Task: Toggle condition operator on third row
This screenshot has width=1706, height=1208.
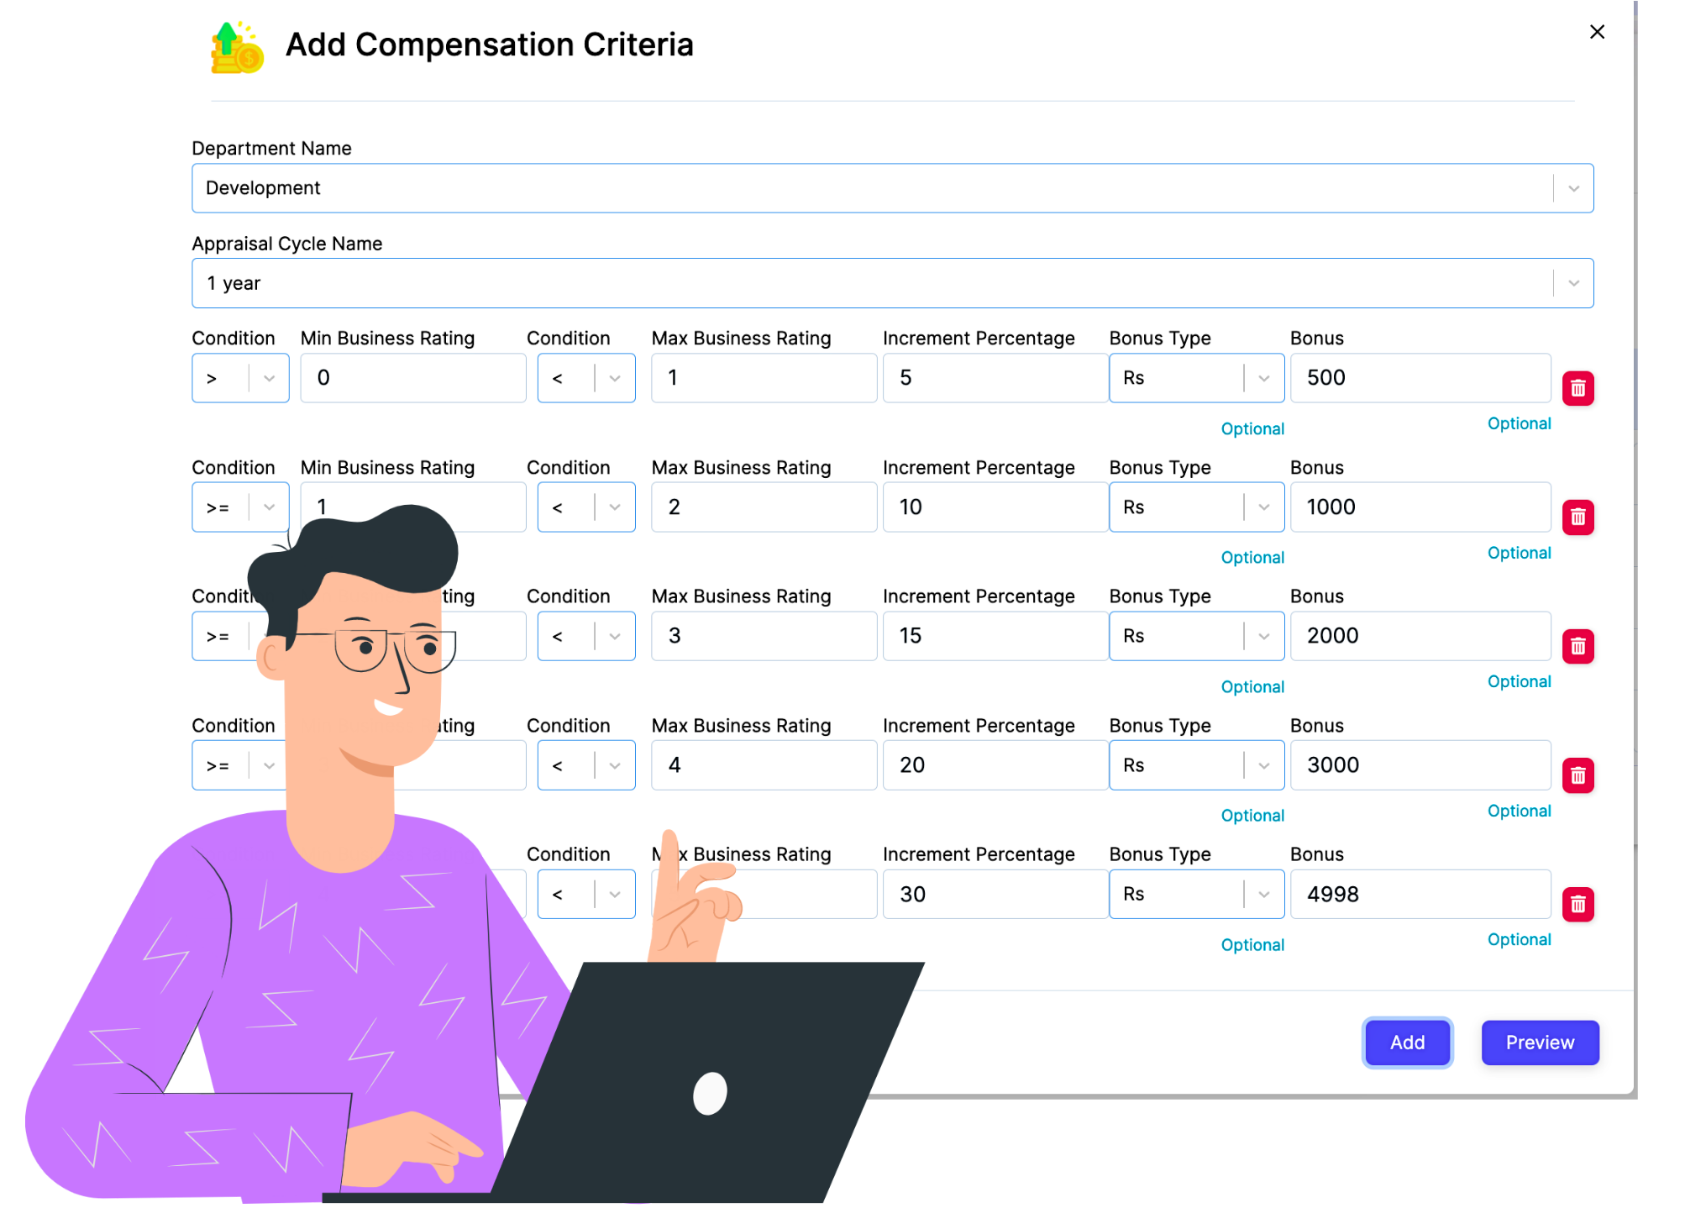Action: (268, 637)
